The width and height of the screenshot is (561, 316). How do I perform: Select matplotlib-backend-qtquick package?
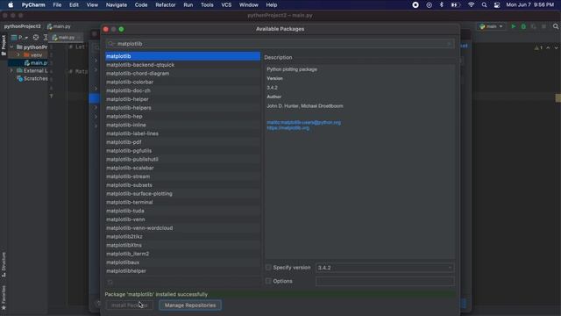pos(183,65)
